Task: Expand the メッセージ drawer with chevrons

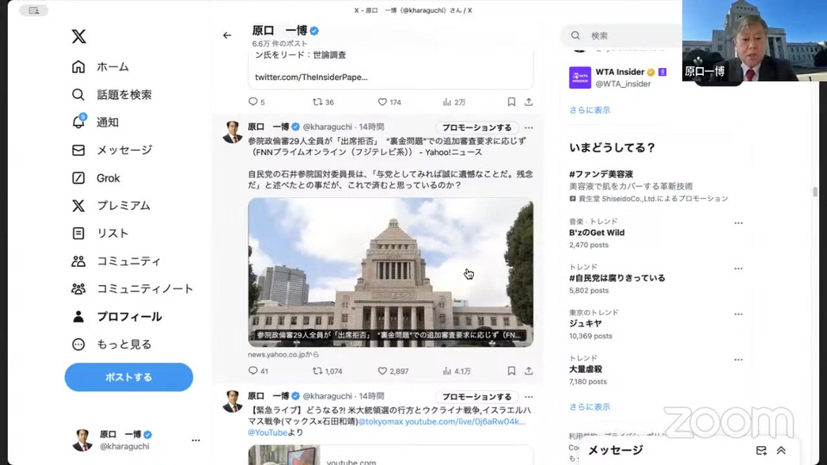Action: point(781,450)
